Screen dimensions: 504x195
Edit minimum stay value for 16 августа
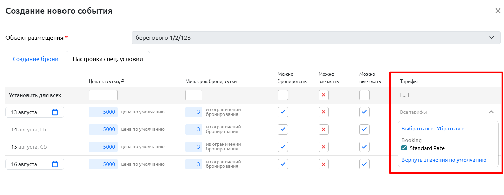(194, 164)
